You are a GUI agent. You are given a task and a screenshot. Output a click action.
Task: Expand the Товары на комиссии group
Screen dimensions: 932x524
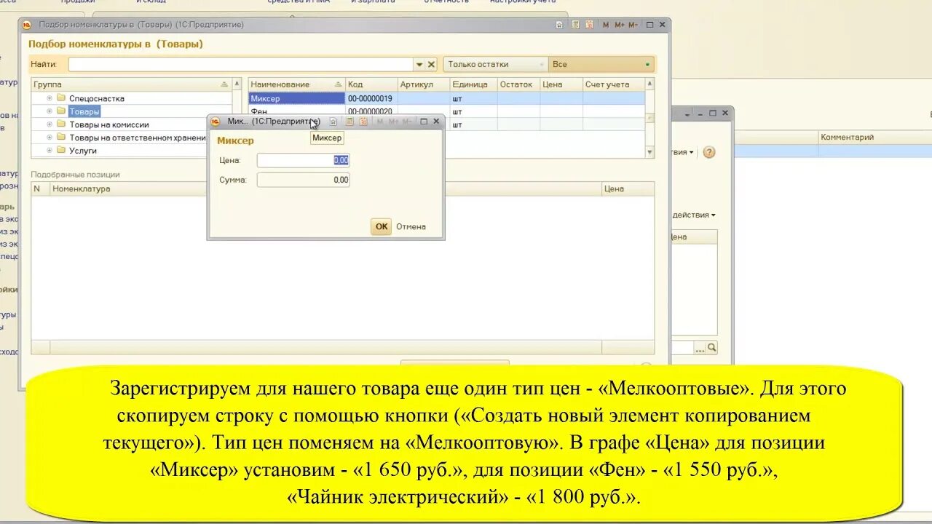(50, 124)
